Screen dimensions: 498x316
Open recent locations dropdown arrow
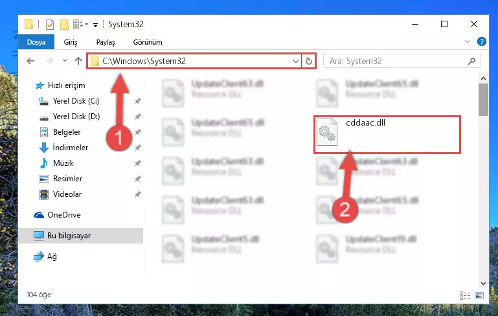(x=65, y=61)
